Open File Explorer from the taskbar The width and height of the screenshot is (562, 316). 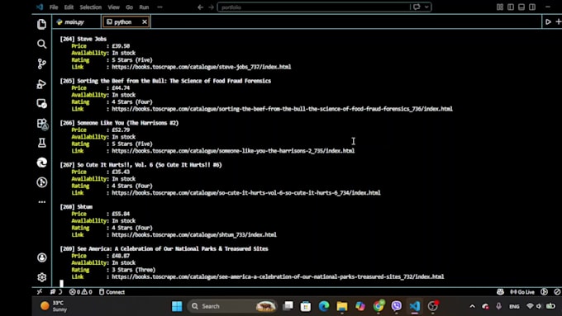[342, 306]
